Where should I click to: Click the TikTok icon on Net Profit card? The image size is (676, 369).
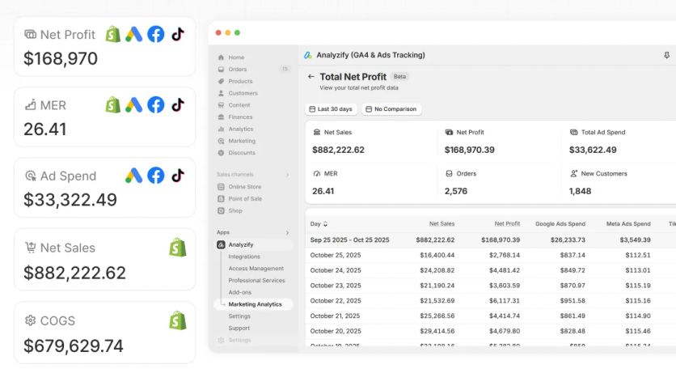[x=178, y=34]
